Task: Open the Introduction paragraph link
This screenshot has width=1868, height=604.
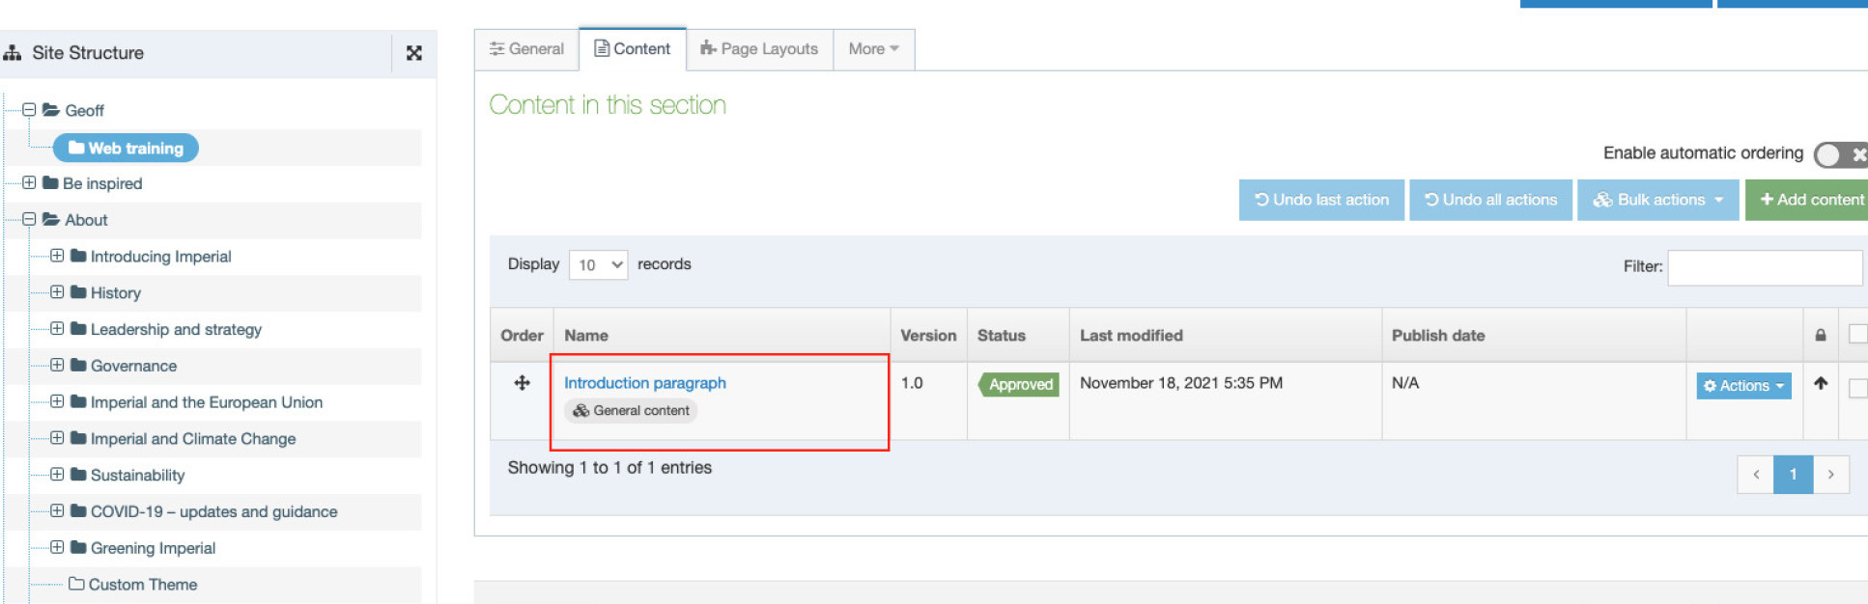Action: coord(644,383)
